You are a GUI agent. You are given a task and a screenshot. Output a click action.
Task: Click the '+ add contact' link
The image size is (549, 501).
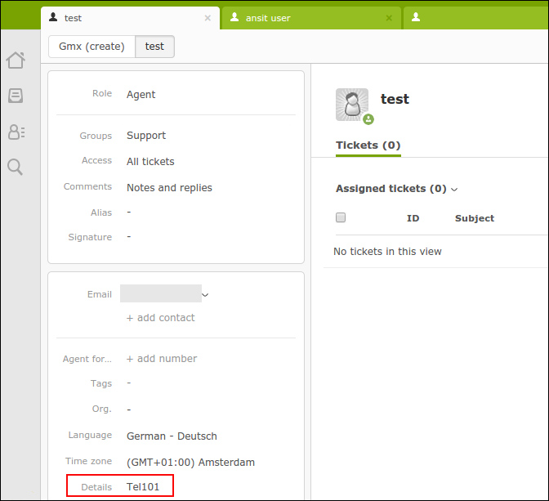tap(161, 318)
